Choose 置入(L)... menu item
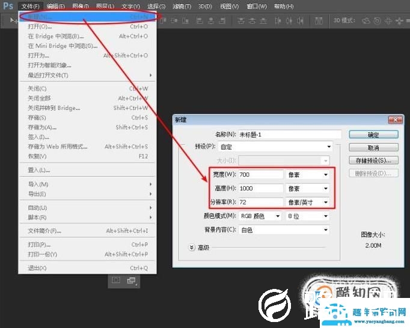This screenshot has width=410, height=328. coord(87,170)
